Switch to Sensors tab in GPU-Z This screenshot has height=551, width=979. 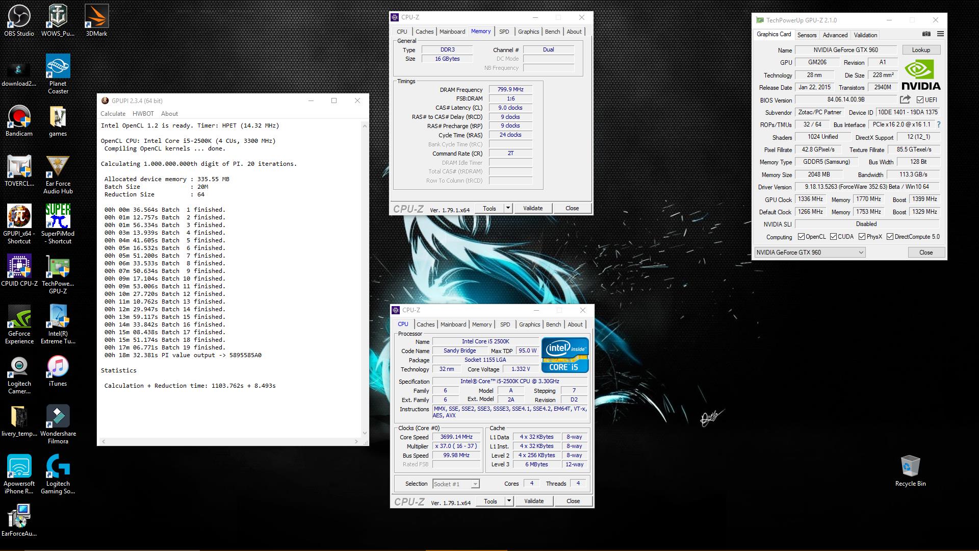pyautogui.click(x=807, y=35)
